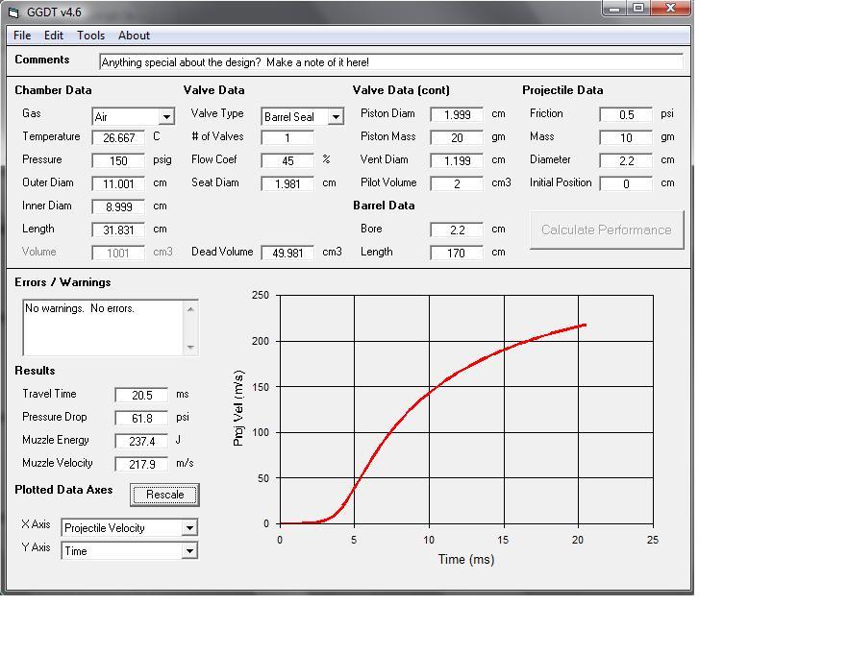Open the File menu
The image size is (849, 654).
tap(22, 36)
